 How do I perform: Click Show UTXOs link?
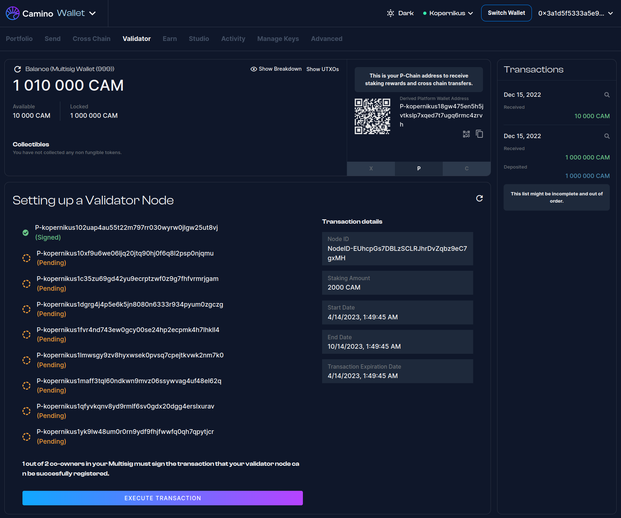click(x=322, y=69)
